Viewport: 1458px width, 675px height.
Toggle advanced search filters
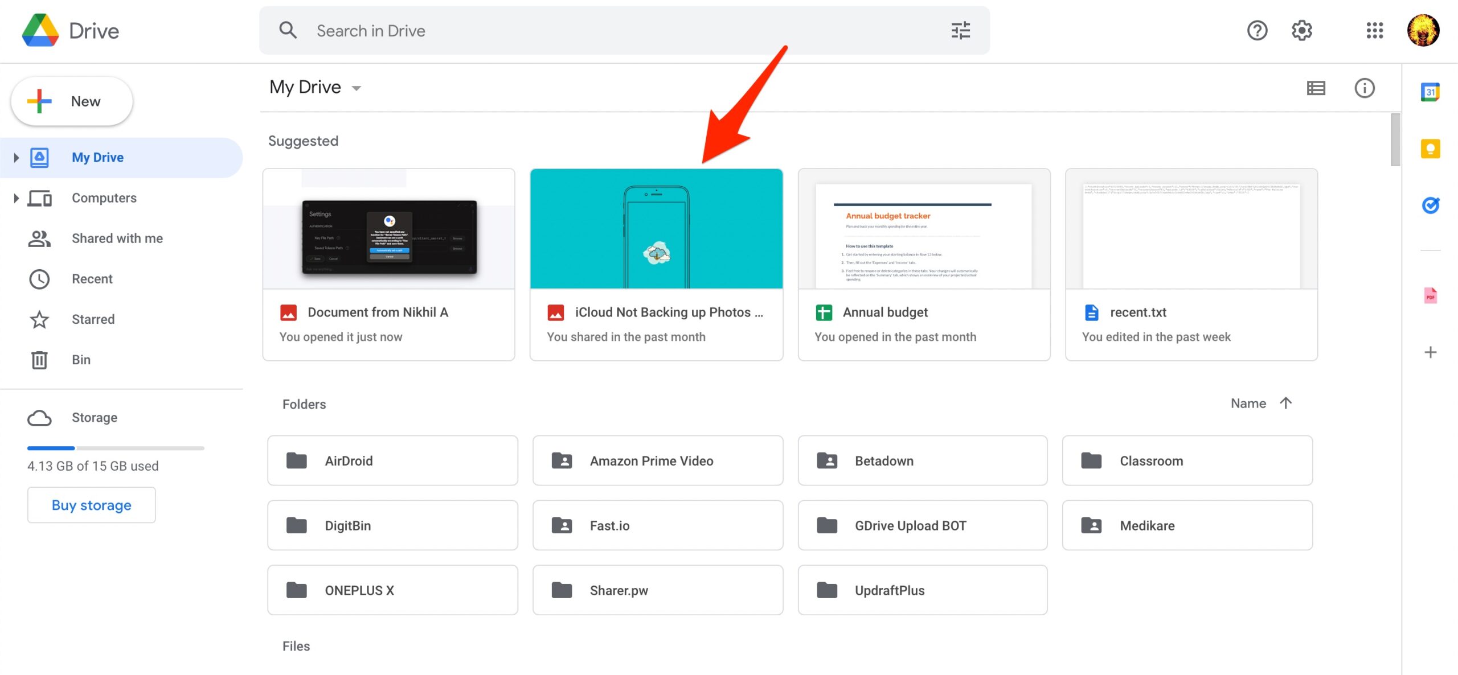[961, 30]
